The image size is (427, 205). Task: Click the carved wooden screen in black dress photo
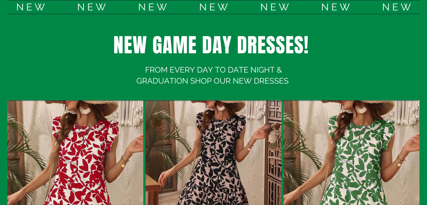(x=273, y=153)
